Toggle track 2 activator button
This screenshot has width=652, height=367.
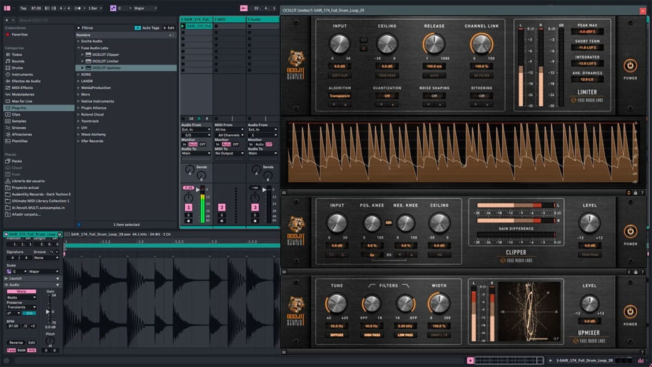222,207
